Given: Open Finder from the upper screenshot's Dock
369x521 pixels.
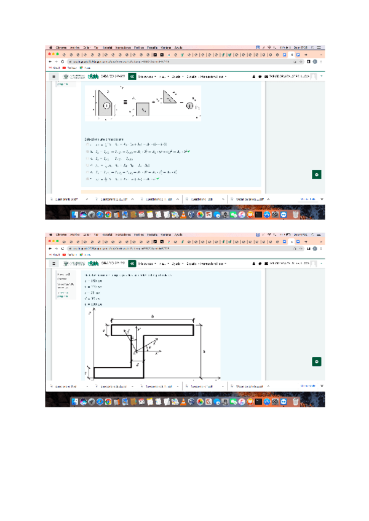Looking at the screenshot, I should point(74,214).
